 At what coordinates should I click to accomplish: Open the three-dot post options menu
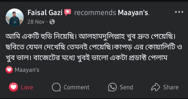(179, 12)
